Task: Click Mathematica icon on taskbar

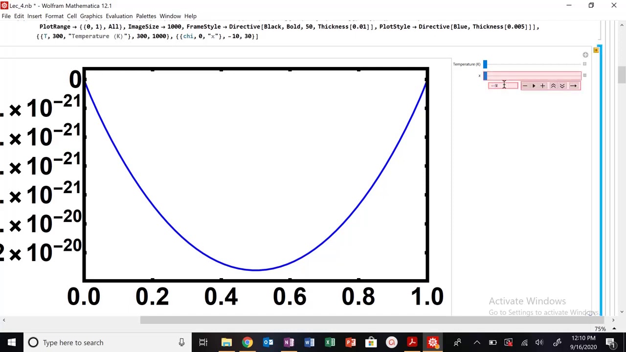Action: [x=433, y=342]
